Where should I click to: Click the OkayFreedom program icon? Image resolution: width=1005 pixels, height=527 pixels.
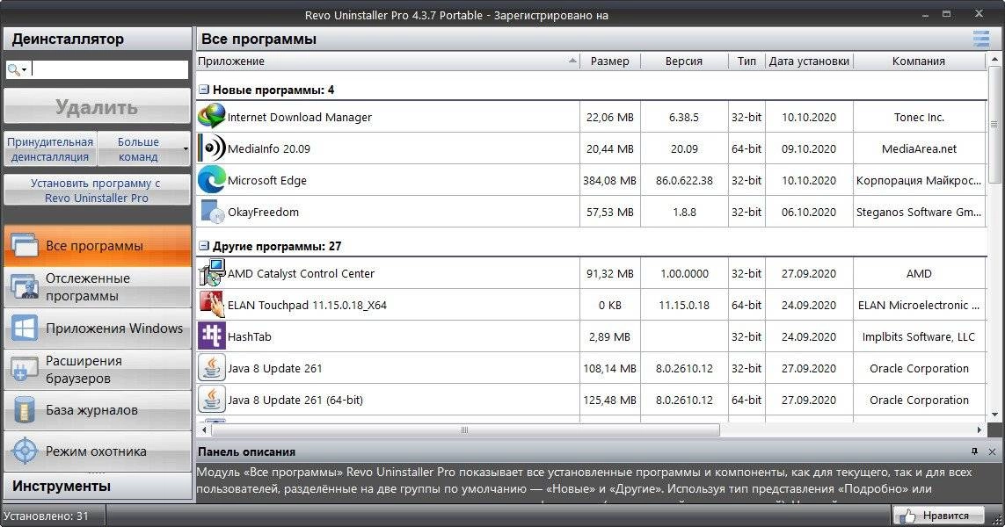212,212
